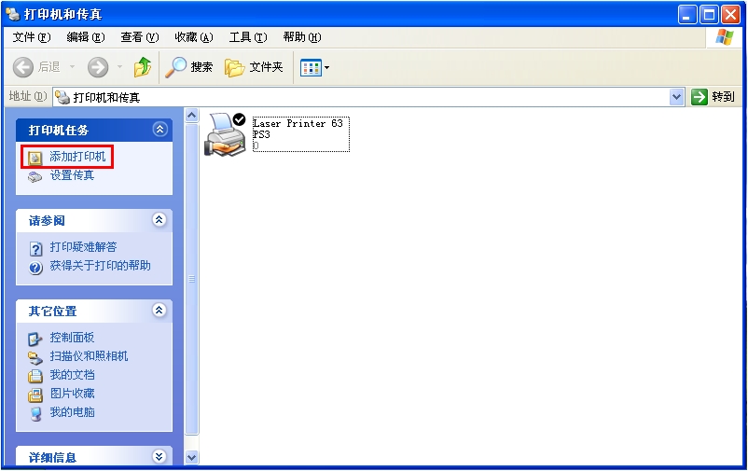Open the 编辑(E) menu
748x471 pixels.
(x=86, y=37)
